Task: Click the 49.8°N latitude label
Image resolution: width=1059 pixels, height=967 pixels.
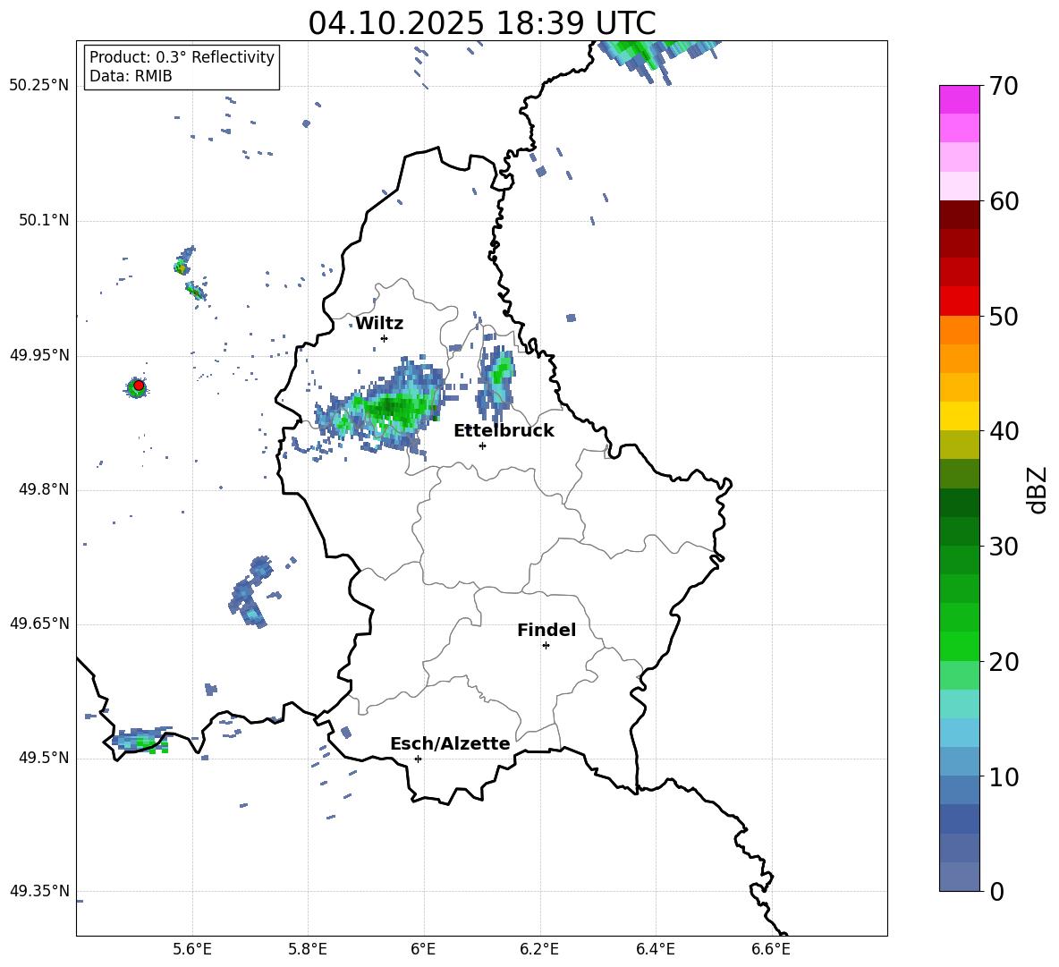Action: click(44, 489)
